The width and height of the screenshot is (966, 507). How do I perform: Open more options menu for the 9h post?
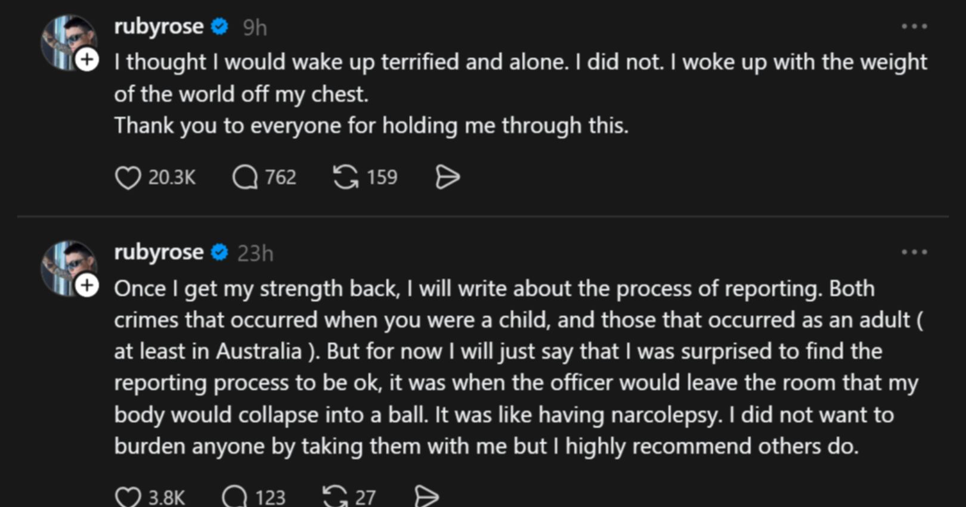pos(914,27)
